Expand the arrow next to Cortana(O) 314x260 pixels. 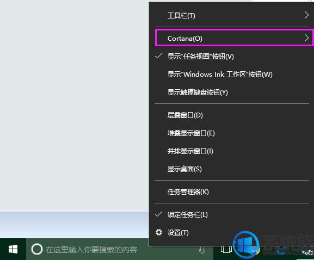(x=306, y=38)
